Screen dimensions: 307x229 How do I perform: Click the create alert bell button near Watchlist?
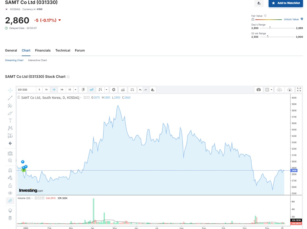pyautogui.click(x=259, y=3)
